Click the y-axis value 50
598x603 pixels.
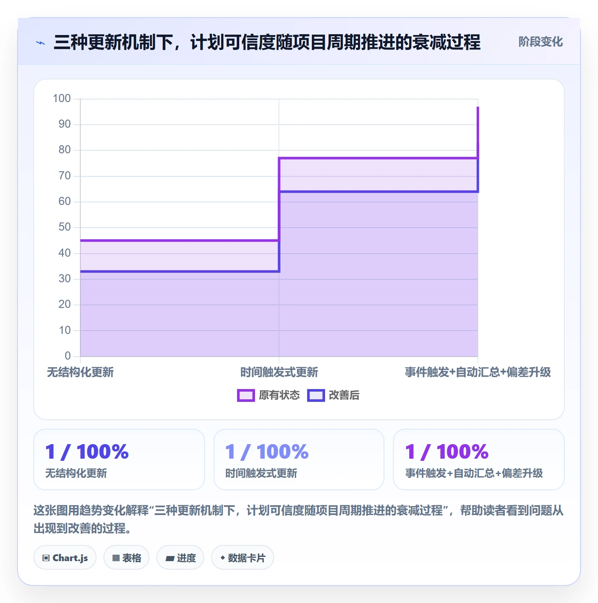(64, 227)
